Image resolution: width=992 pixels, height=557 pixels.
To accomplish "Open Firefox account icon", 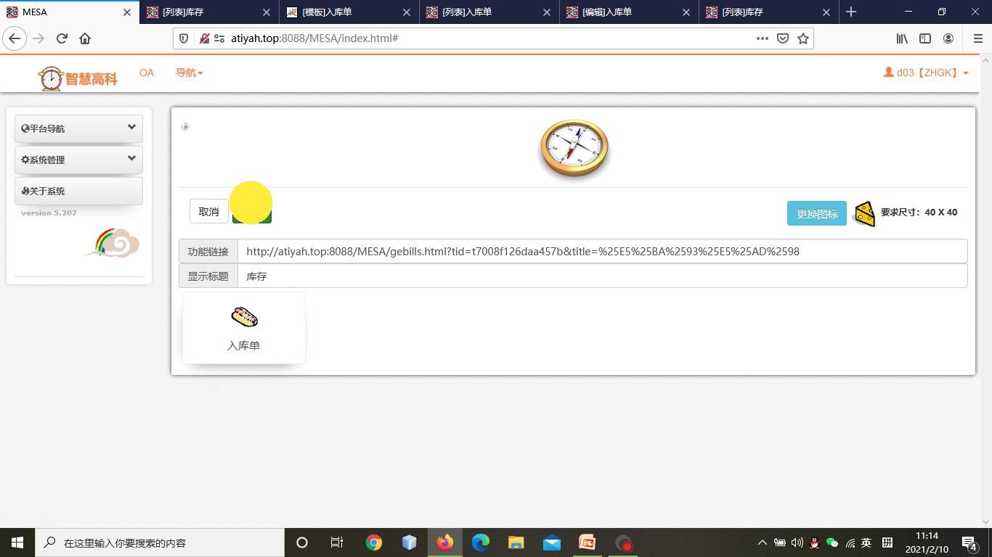I will point(948,38).
